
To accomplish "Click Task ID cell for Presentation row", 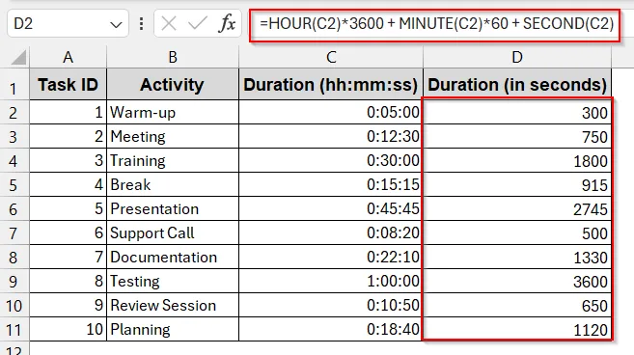I will 68,208.
